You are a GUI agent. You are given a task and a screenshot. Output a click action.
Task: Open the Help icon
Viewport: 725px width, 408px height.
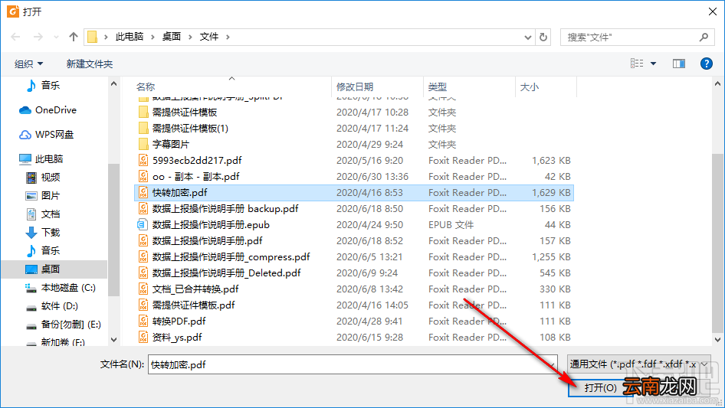706,64
